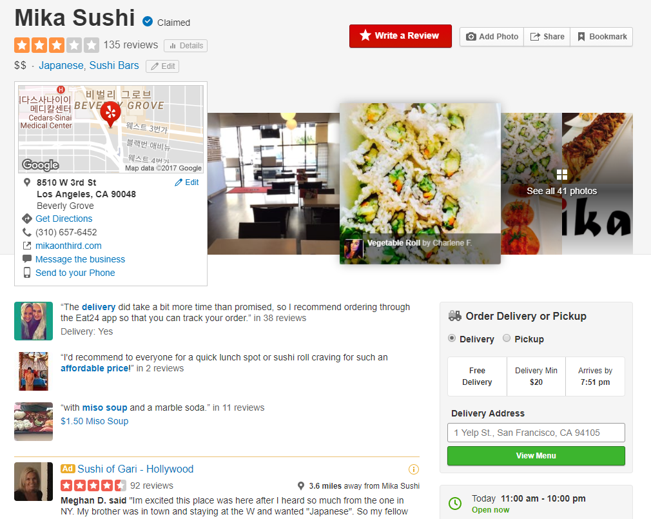Click the green View Menu button
This screenshot has width=651, height=519.
[x=536, y=455]
